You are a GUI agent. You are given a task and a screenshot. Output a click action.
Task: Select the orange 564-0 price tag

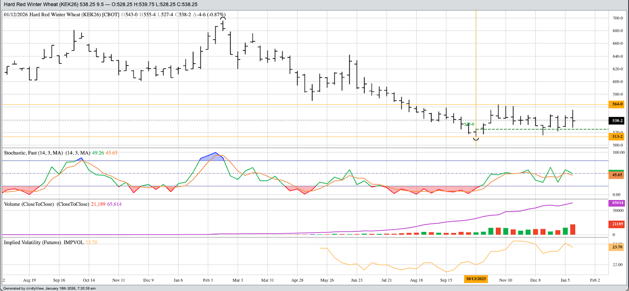617,104
